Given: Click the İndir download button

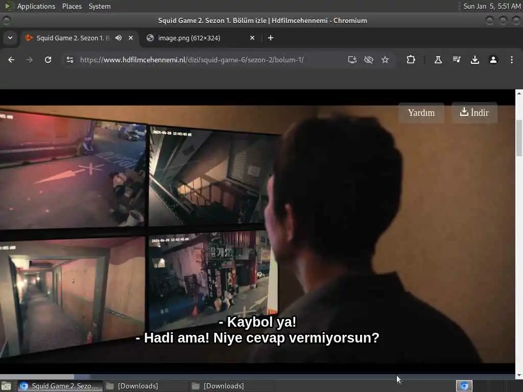Looking at the screenshot, I should (x=474, y=113).
